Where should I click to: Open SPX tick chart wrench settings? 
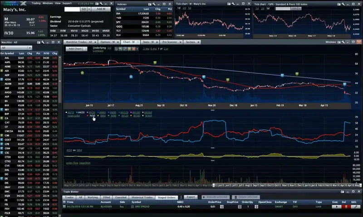point(343,4)
